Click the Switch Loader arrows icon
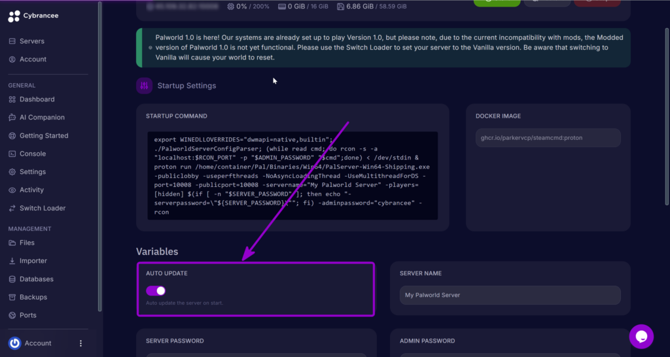Viewport: 670px width, 357px height. [12, 209]
